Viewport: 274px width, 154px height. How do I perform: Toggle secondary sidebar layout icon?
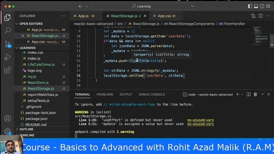point(262,6)
